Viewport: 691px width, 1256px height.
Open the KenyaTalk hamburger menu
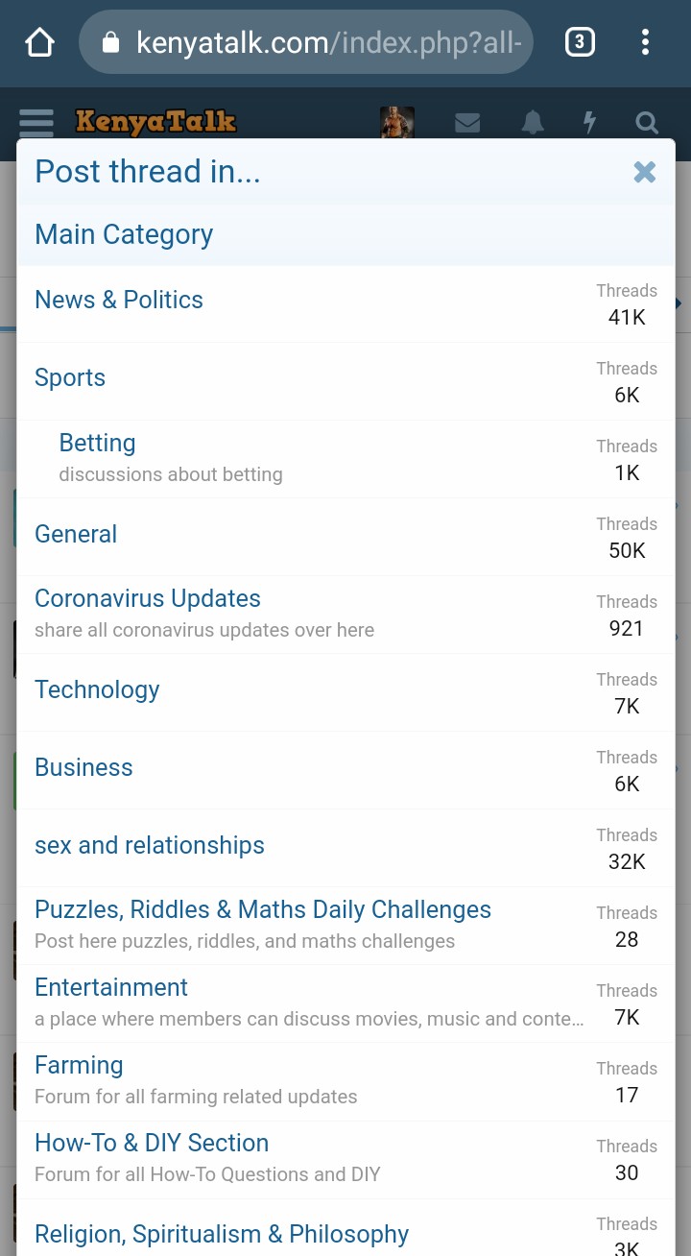(x=36, y=123)
